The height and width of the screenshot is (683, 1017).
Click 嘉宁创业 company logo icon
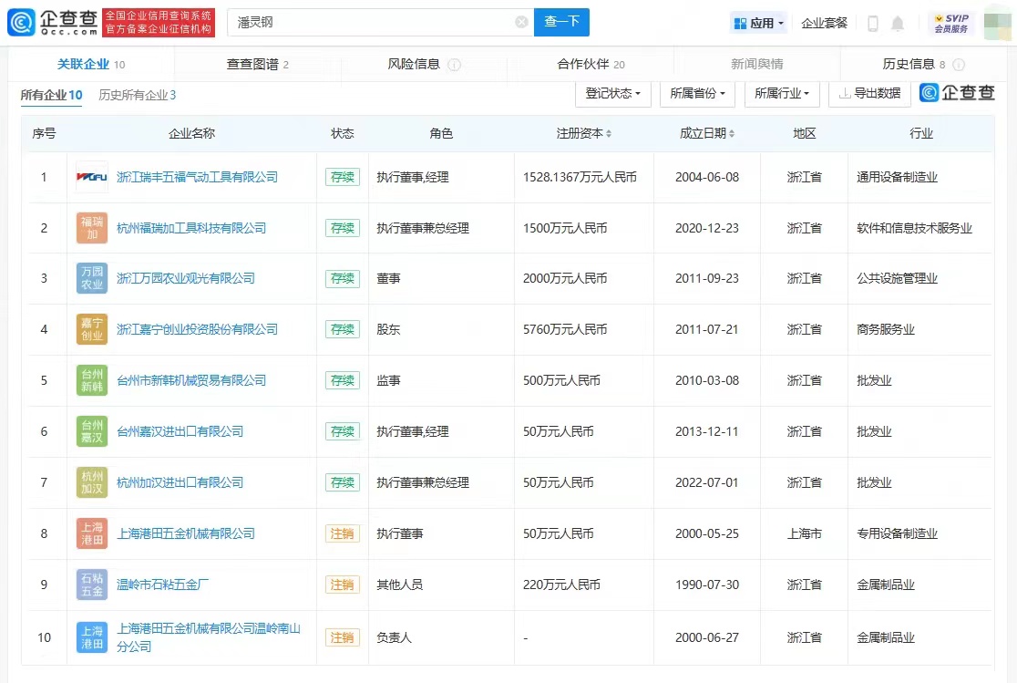91,329
